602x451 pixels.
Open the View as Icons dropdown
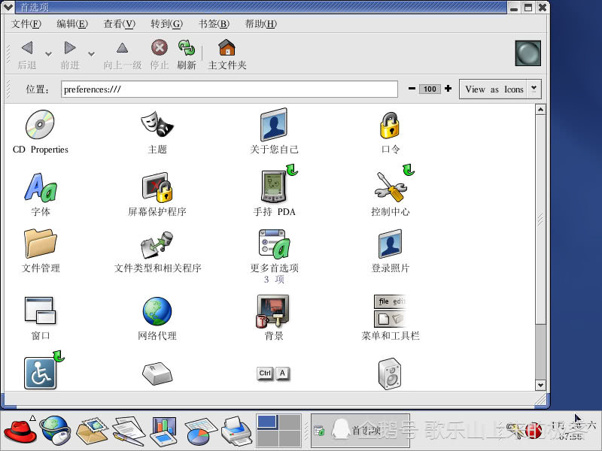500,89
